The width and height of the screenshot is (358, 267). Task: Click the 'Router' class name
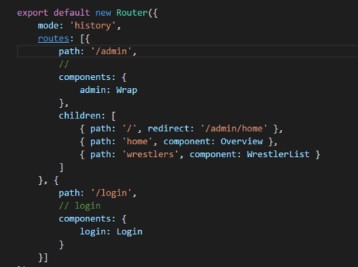tap(132, 13)
